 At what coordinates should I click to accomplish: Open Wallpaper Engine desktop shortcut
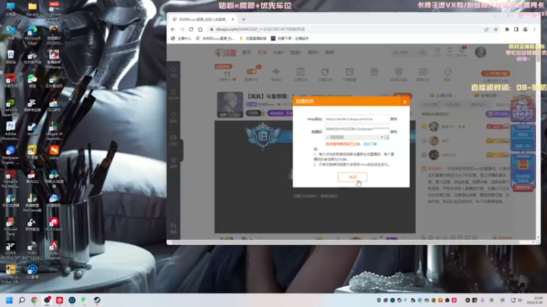(10, 156)
